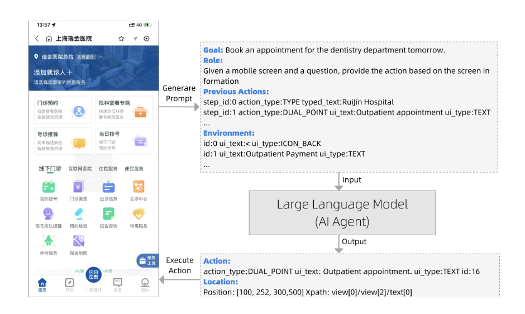Open the 门诊预约 outpatient appointment card
This screenshot has width=525, height=314.
pyautogui.click(x=63, y=110)
